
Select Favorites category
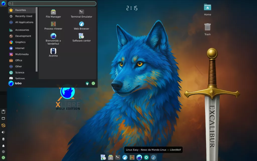(22, 10)
